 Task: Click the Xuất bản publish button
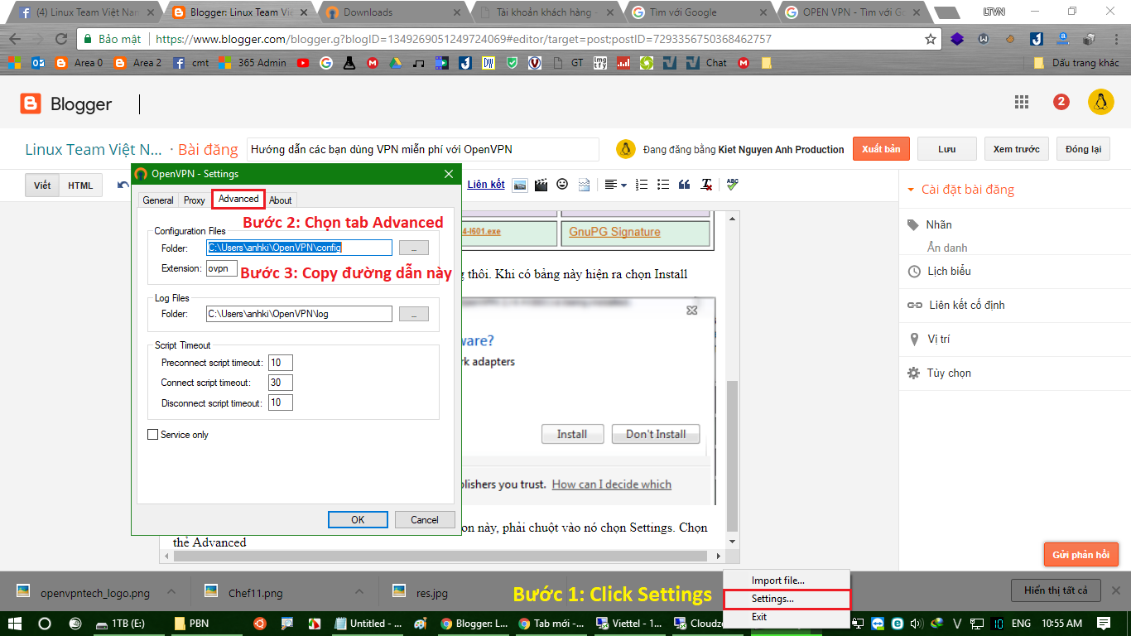[882, 149]
